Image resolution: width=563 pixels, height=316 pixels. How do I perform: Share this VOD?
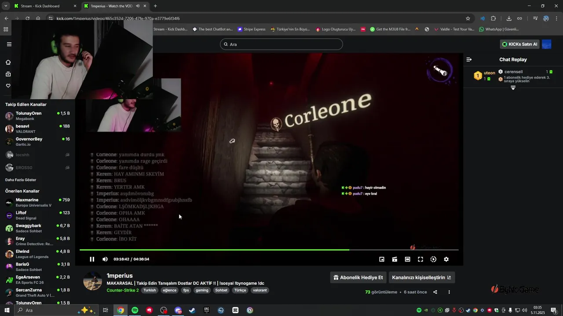click(x=435, y=292)
